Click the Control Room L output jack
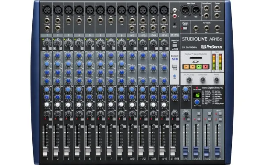 click(206, 8)
